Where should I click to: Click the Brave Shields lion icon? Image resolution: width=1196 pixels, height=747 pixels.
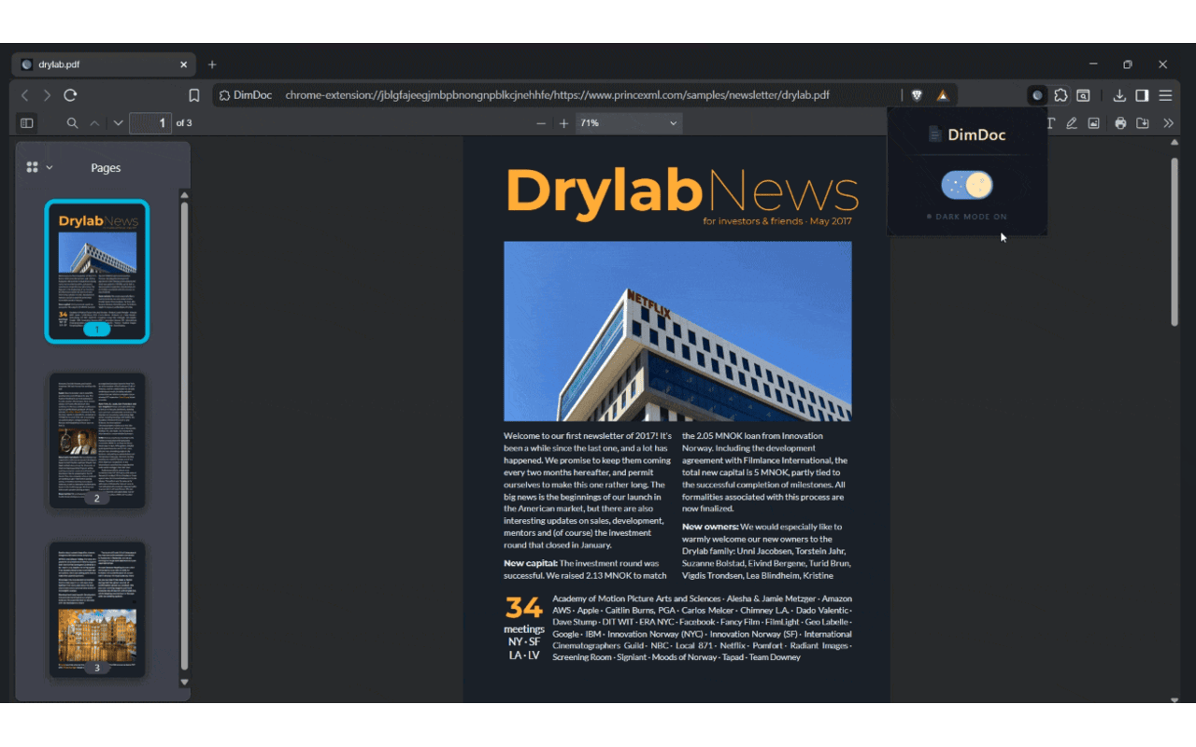(918, 95)
